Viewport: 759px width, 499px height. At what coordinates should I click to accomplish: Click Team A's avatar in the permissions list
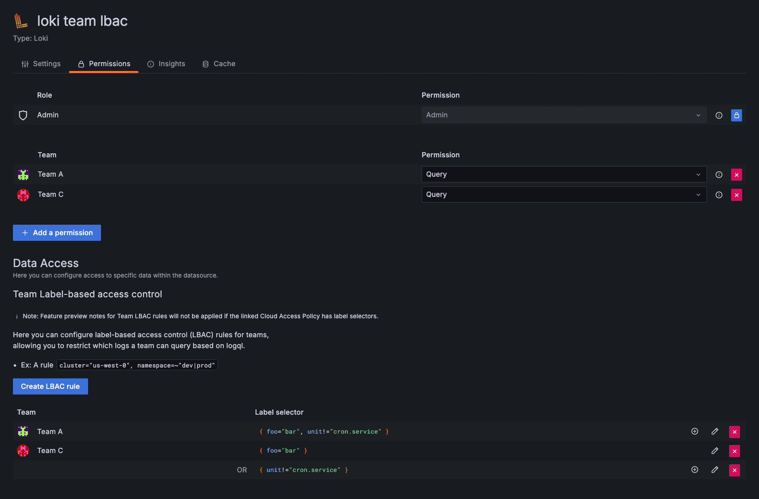[23, 174]
